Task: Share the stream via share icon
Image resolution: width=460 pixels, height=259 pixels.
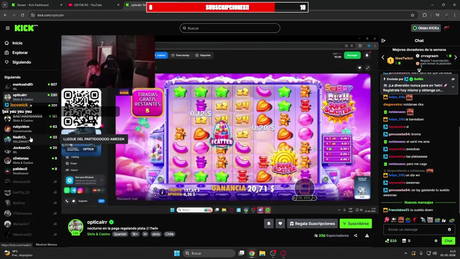Action: pyautogui.click(x=355, y=236)
